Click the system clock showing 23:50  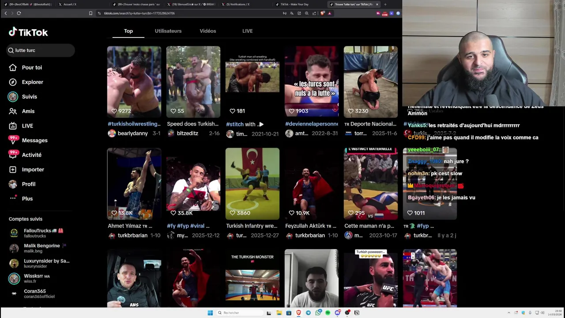(x=555, y=313)
